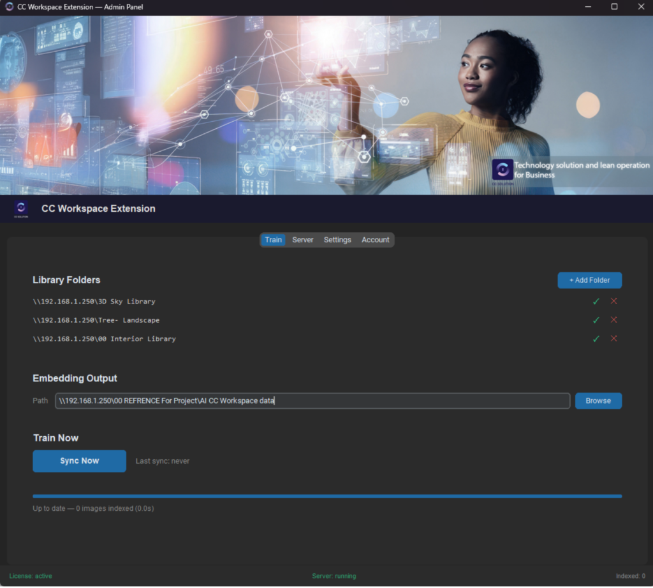Remove the 00 Interior Library folder with red X

point(613,339)
